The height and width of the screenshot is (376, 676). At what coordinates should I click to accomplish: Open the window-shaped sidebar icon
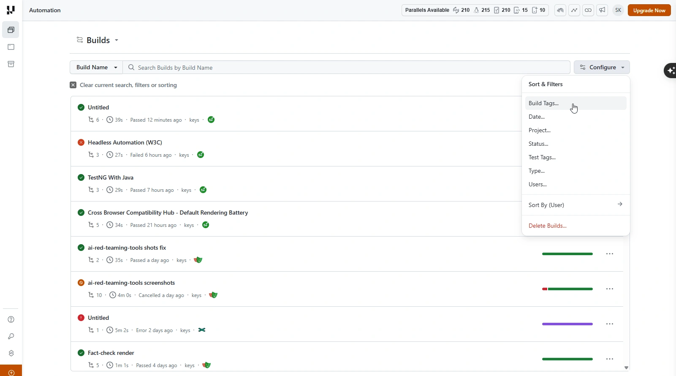11,47
